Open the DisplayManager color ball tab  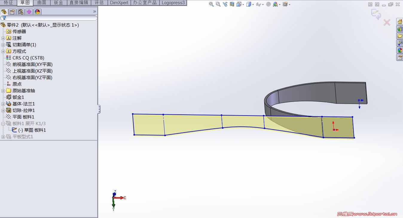click(37, 12)
